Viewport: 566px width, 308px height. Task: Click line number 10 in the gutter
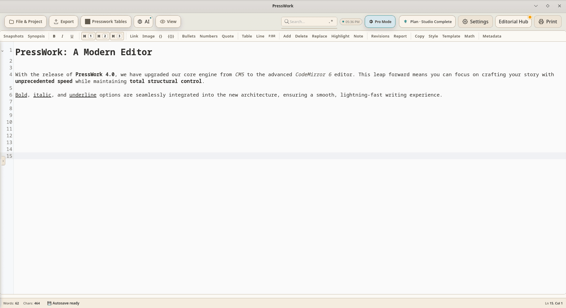pyautogui.click(x=9, y=122)
